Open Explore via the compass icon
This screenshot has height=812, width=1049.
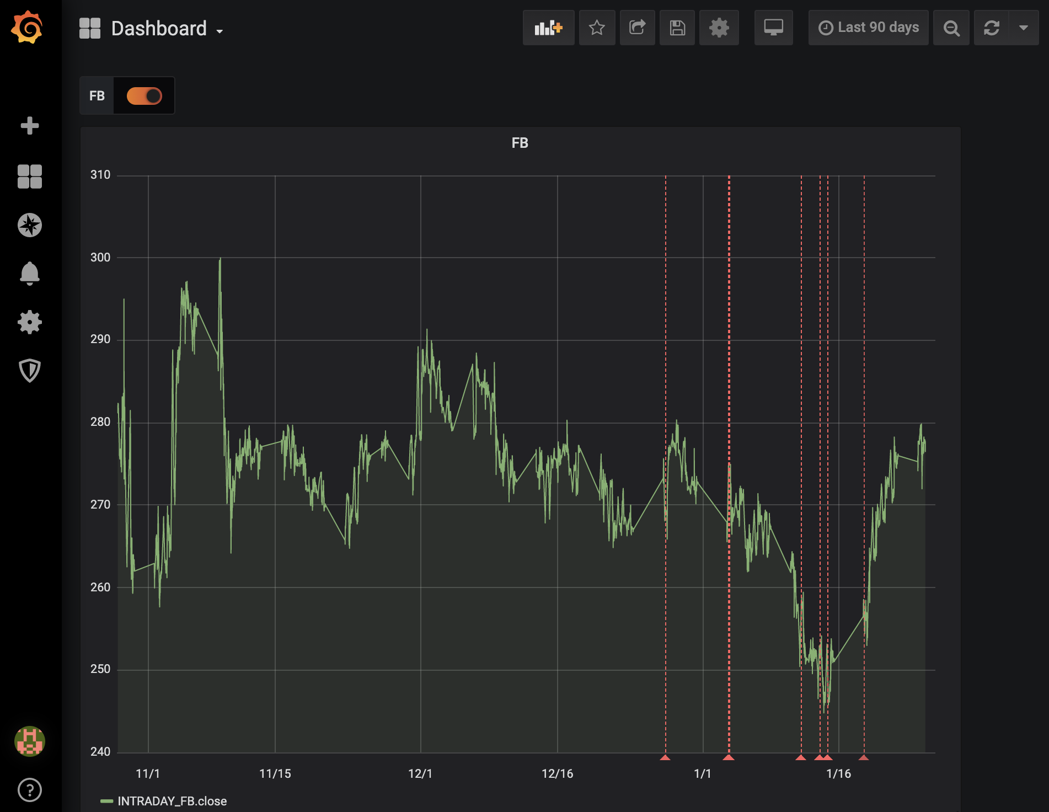pyautogui.click(x=30, y=225)
